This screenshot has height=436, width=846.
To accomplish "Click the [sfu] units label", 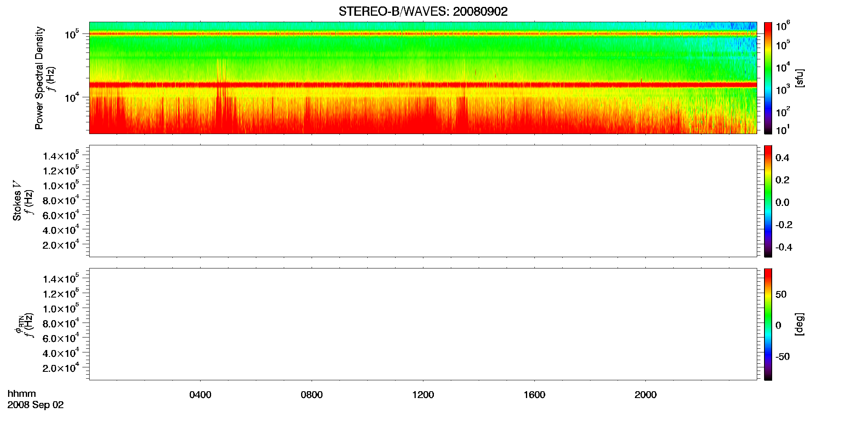I will (x=799, y=78).
